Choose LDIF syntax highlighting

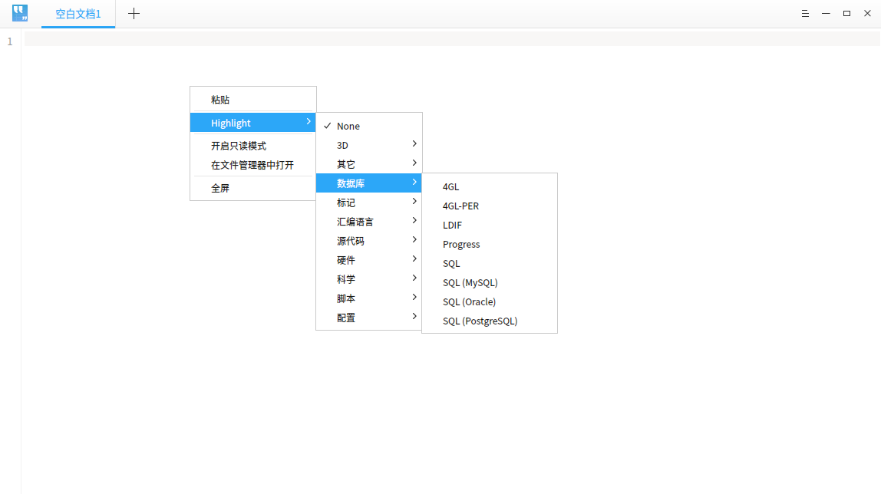[490, 225]
